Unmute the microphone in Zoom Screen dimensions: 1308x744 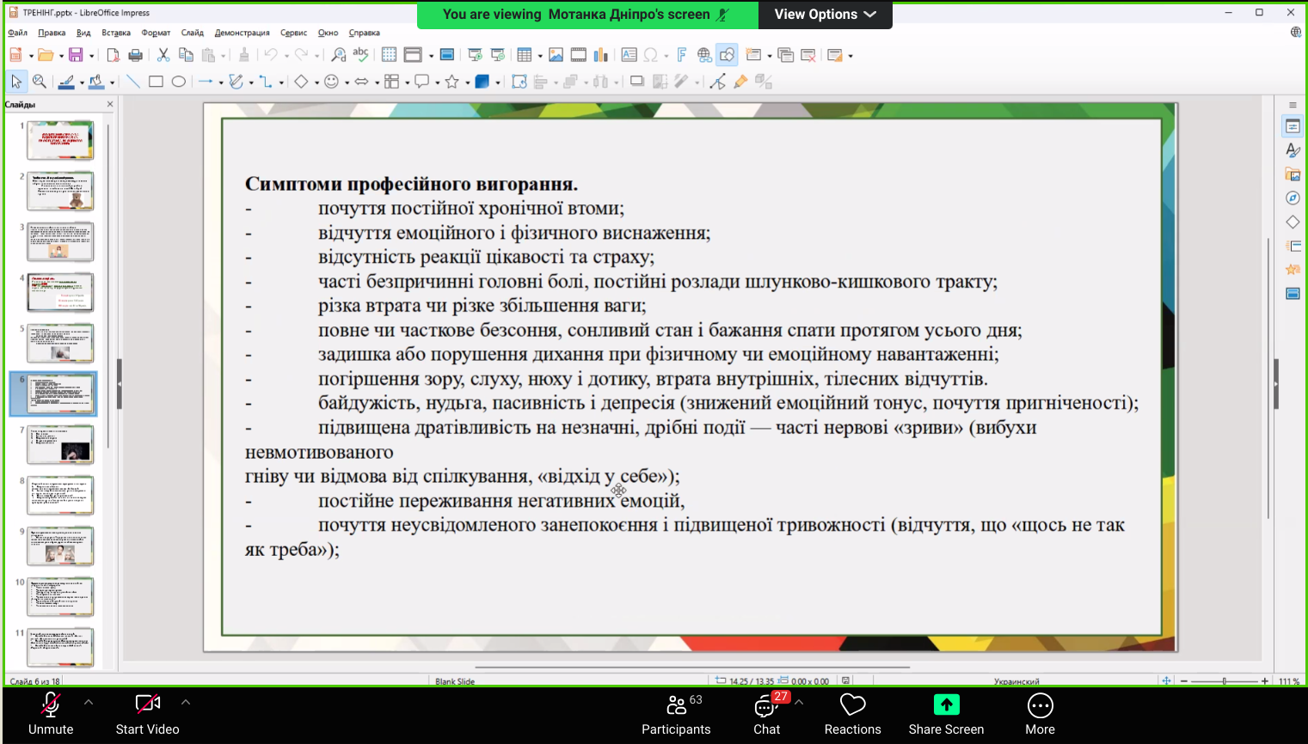click(51, 714)
